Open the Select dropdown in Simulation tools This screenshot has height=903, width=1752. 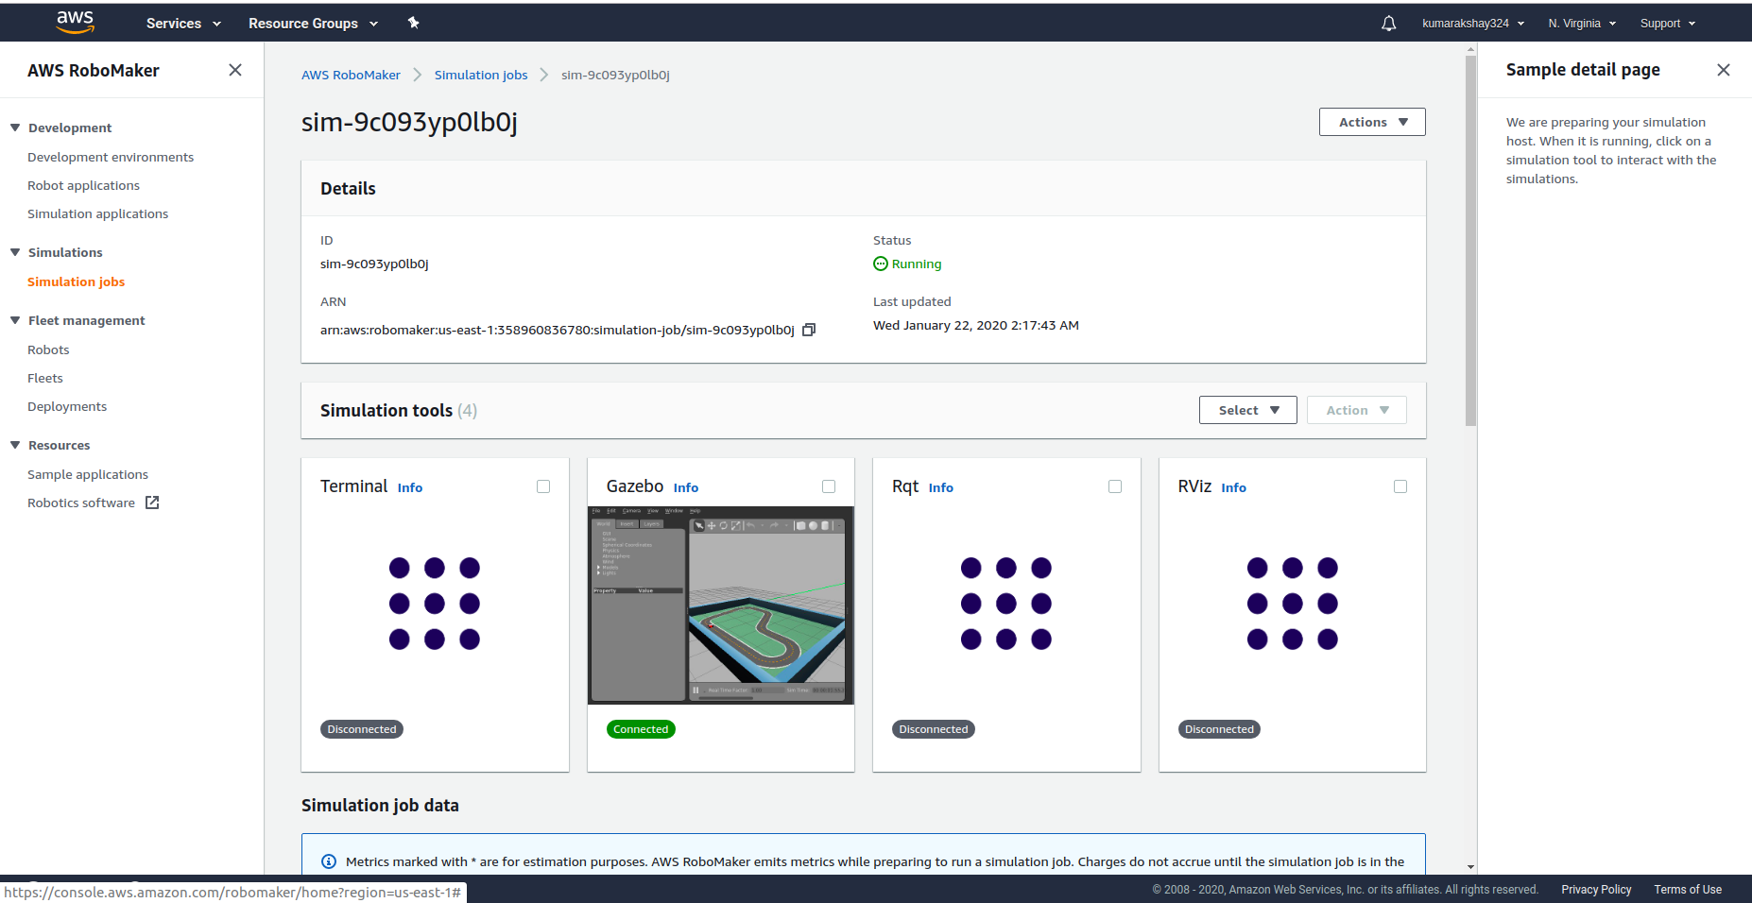coord(1247,410)
